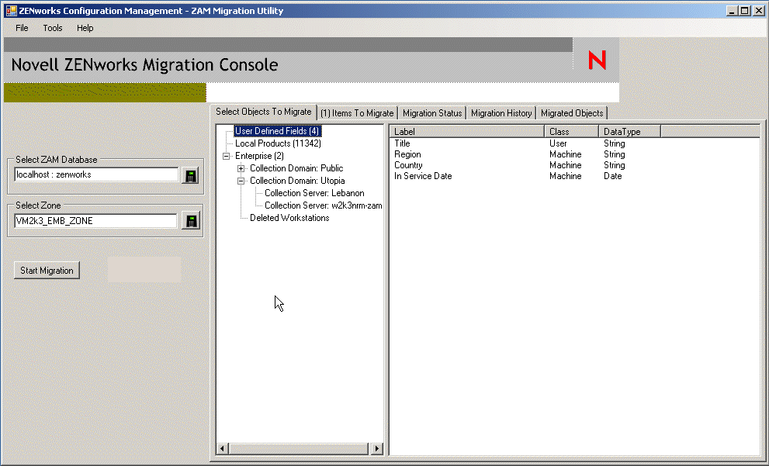
Task: Click the tree's right scroll arrow
Action: coord(377,448)
